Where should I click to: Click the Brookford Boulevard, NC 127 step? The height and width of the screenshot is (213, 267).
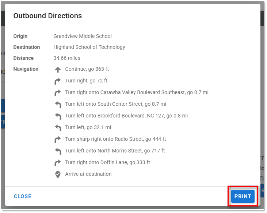(126, 116)
